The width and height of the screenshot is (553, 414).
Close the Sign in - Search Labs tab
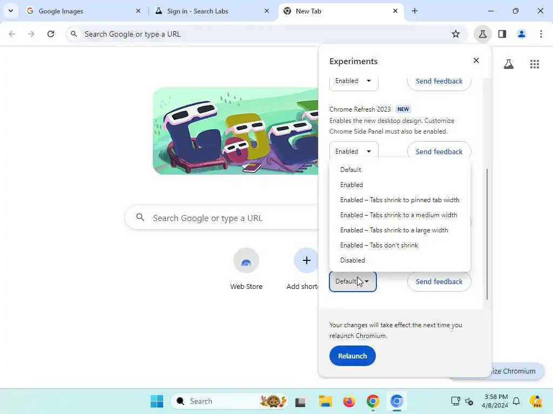pos(267,11)
